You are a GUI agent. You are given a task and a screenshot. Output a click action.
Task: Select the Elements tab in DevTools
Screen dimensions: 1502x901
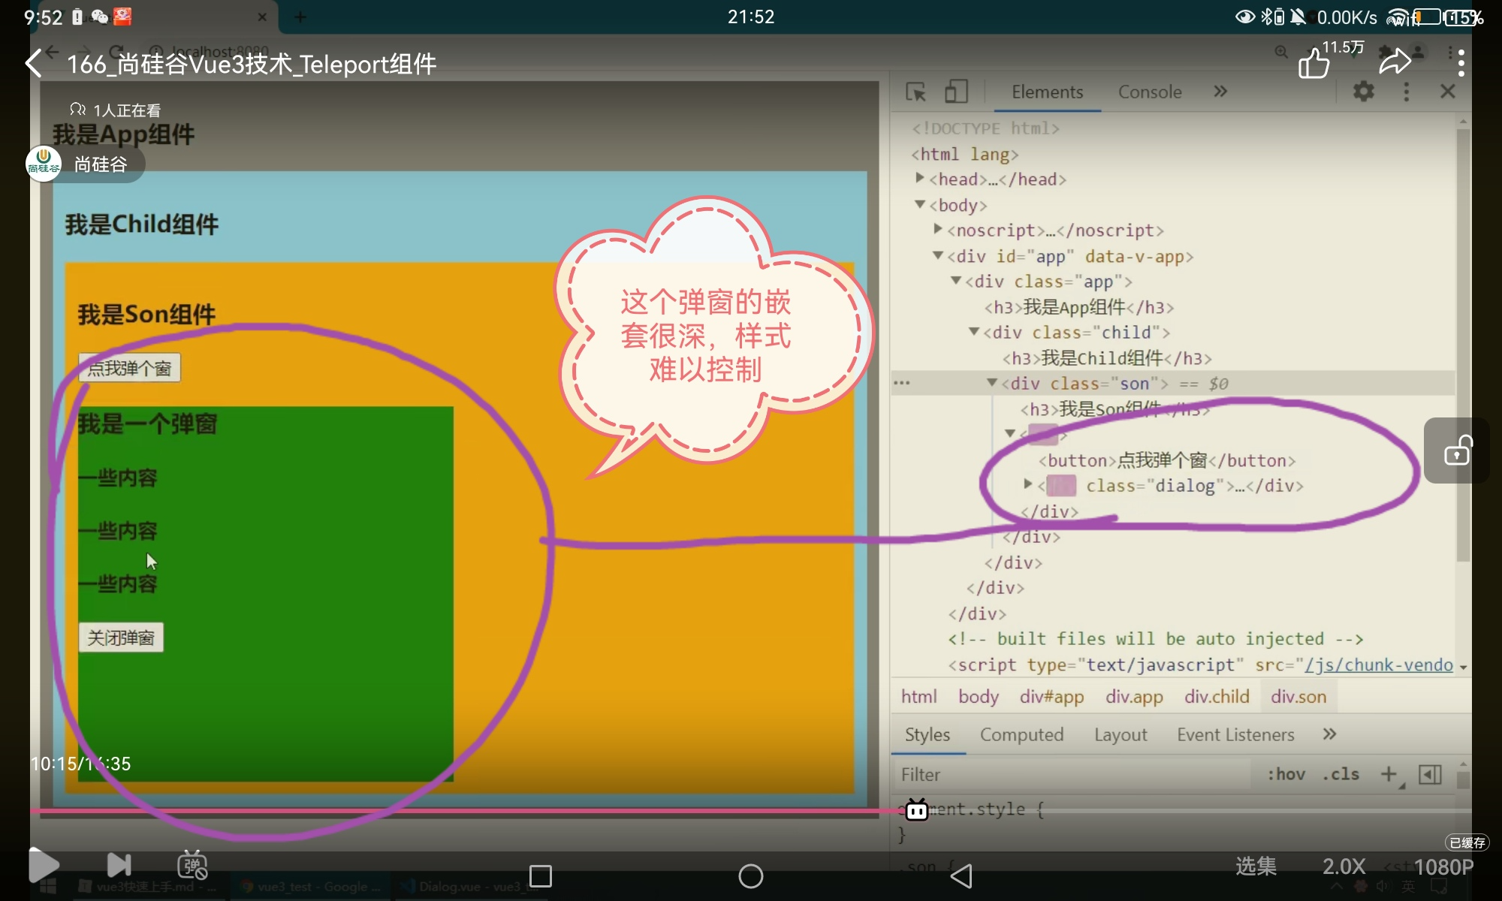pyautogui.click(x=1047, y=92)
